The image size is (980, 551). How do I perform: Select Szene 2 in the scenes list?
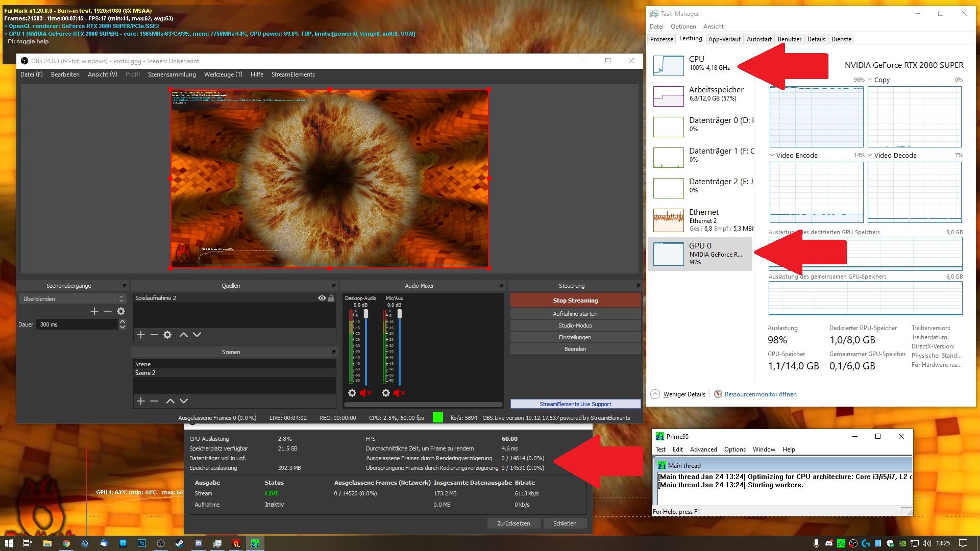[x=145, y=373]
